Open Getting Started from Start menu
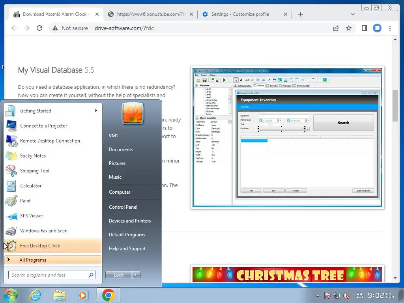The height and width of the screenshot is (303, 404). pos(52,111)
